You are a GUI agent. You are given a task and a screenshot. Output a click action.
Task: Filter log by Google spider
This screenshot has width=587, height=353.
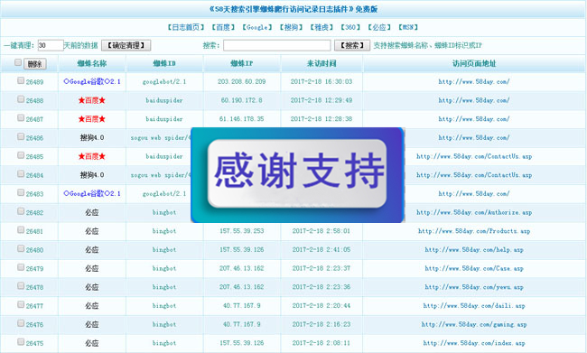[x=257, y=27]
